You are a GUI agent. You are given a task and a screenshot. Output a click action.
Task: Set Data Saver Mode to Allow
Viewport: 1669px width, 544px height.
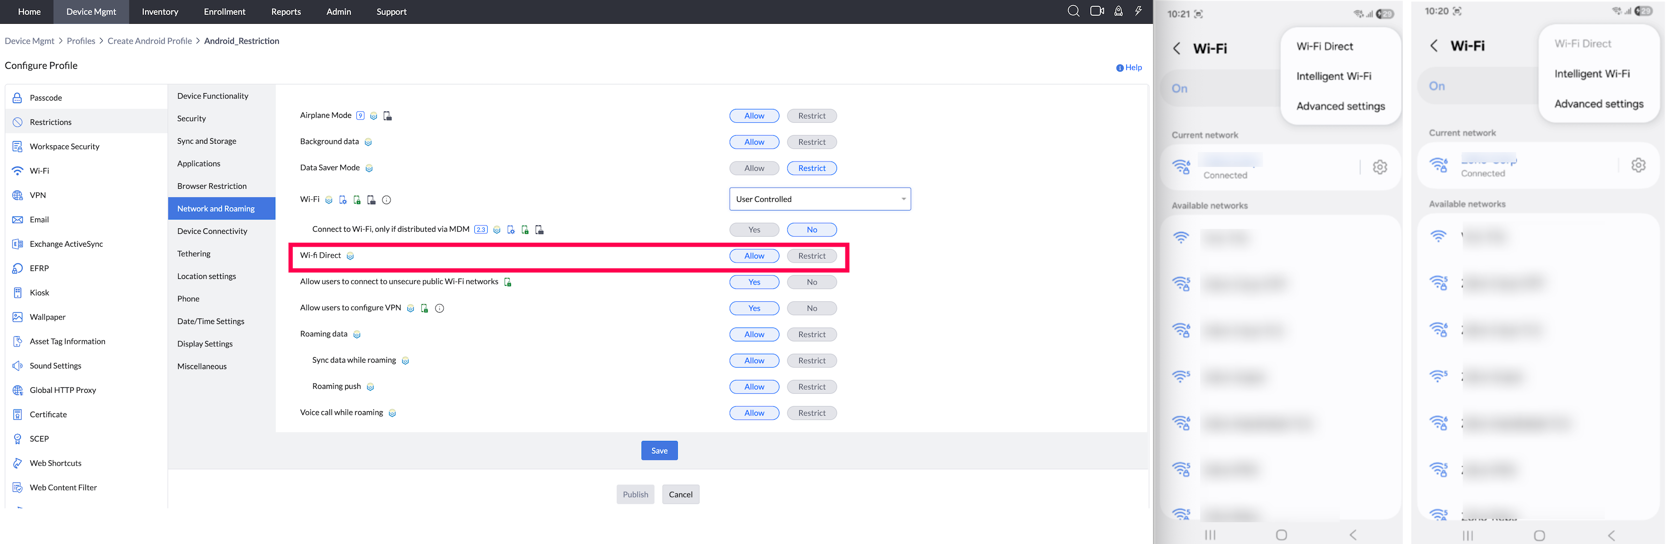coord(754,168)
